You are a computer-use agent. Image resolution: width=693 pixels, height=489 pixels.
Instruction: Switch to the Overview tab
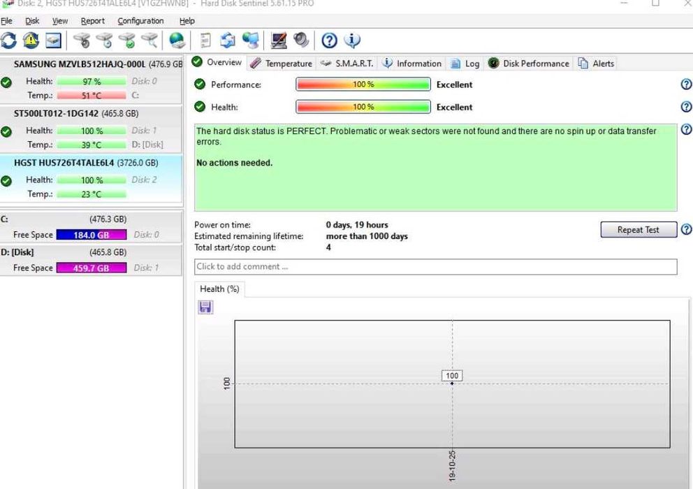pos(217,62)
